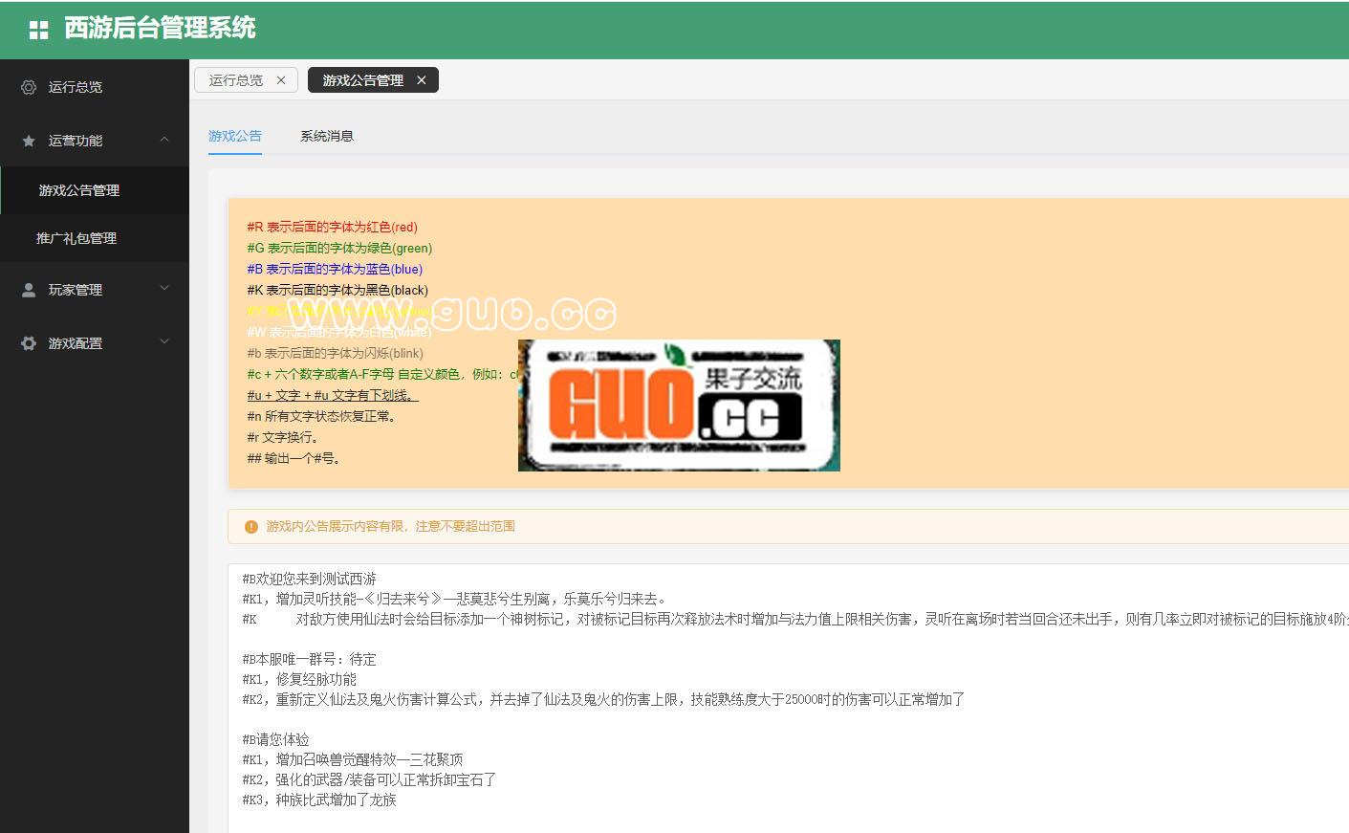Close the 游戏公告管理 tab
The image size is (1349, 833).
(422, 80)
